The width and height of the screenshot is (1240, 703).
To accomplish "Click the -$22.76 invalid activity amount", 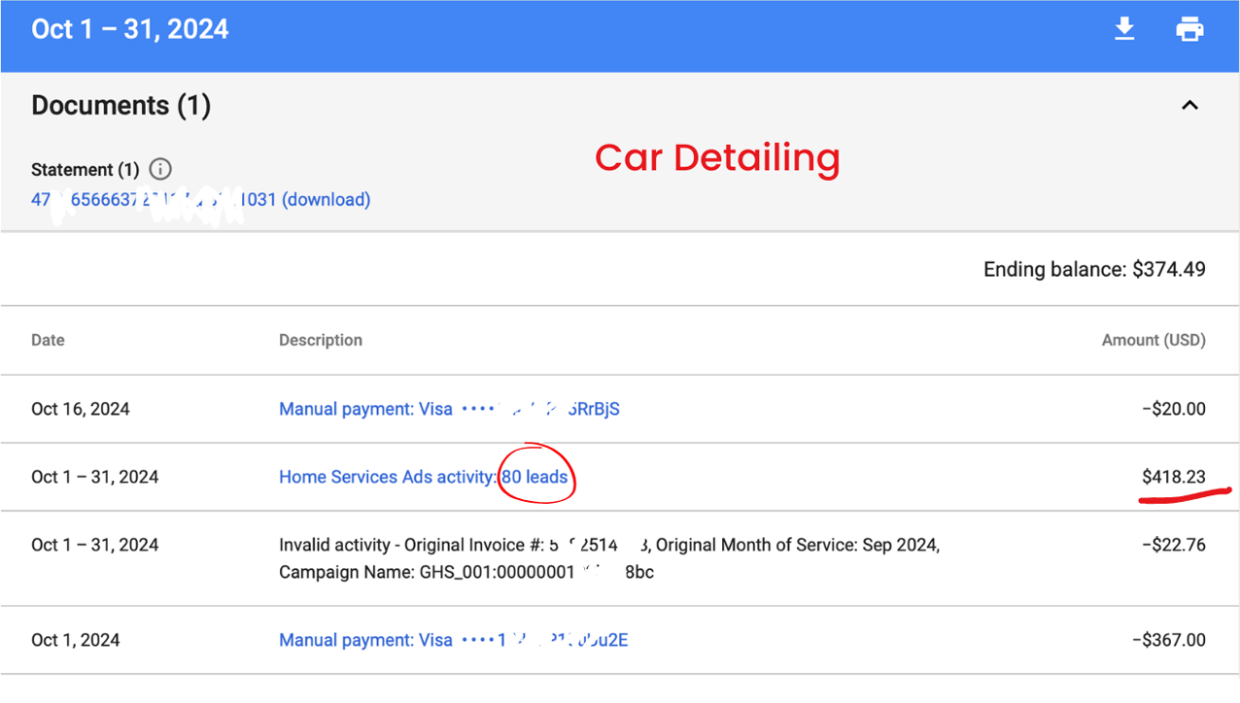I will coord(1173,545).
